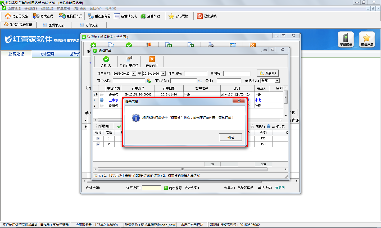381x228 pixels.
Task: Expand the order end date dropdown
Action: (163, 74)
